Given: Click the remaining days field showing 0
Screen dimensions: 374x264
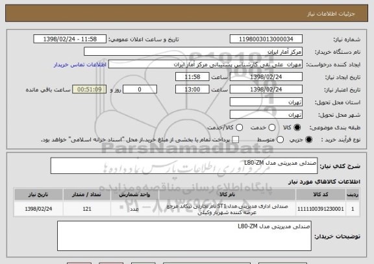Looking at the screenshot, I should 140,90.
